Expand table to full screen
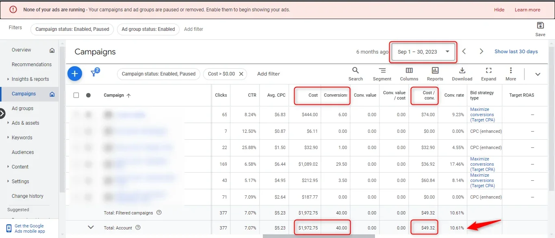Viewport: 555px width, 238px height. [x=489, y=74]
